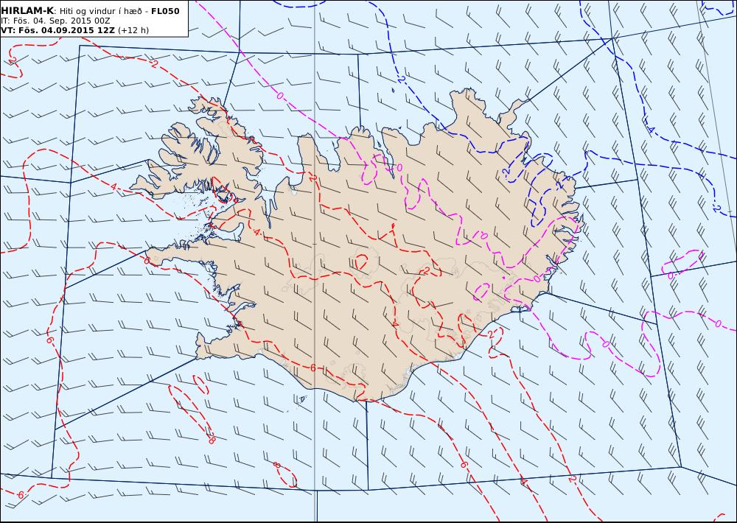The width and height of the screenshot is (737, 523).
Task: Click the (+12 h) forecast offset text
Action: (133, 30)
